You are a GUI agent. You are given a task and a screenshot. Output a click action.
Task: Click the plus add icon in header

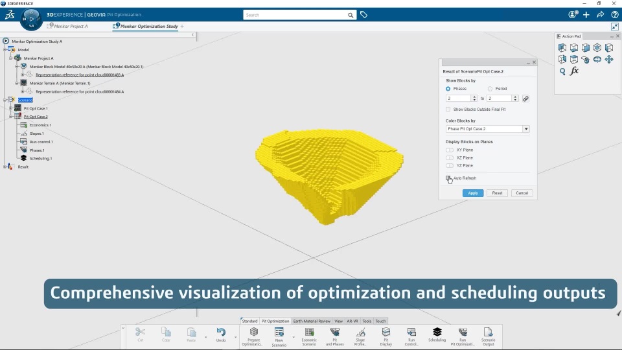[586, 15]
